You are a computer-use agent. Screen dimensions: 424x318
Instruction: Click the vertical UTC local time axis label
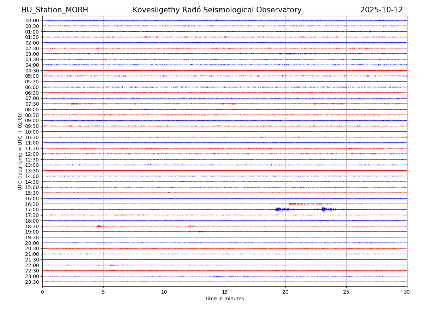click(20, 151)
